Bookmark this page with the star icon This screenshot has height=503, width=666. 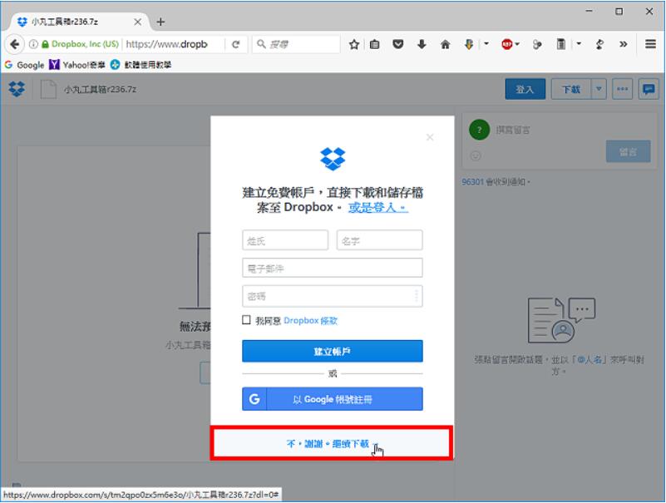pos(354,44)
